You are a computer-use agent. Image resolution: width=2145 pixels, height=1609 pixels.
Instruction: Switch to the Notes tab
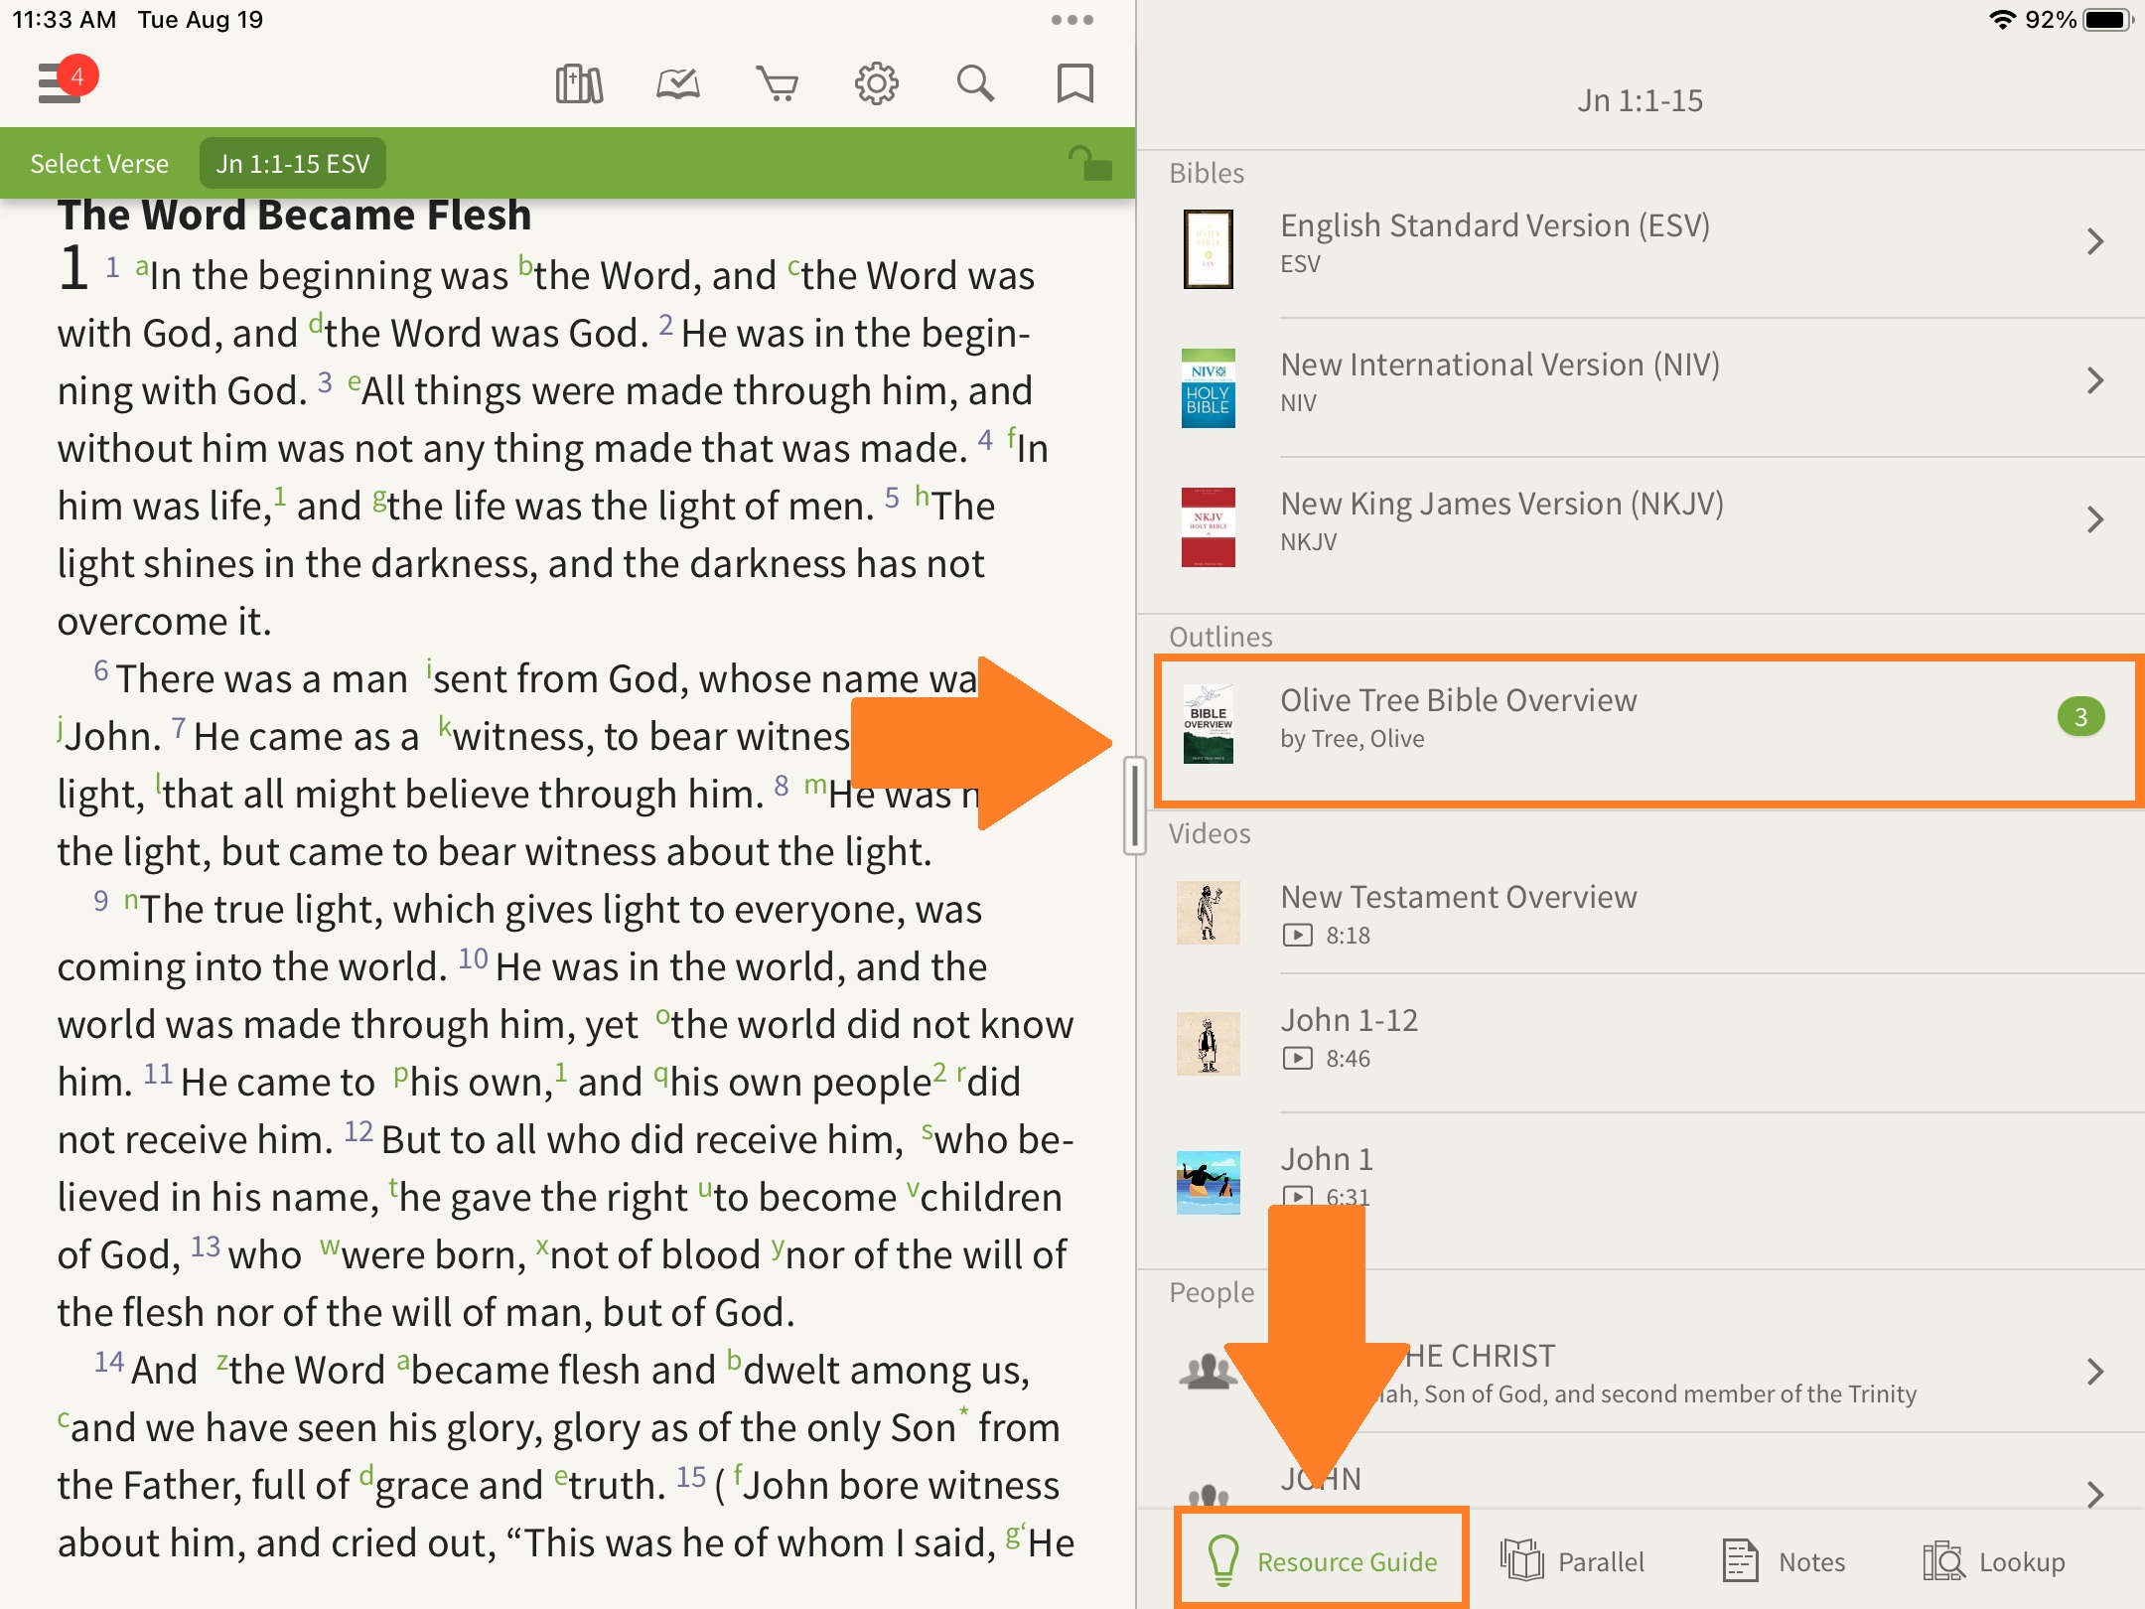[1785, 1561]
